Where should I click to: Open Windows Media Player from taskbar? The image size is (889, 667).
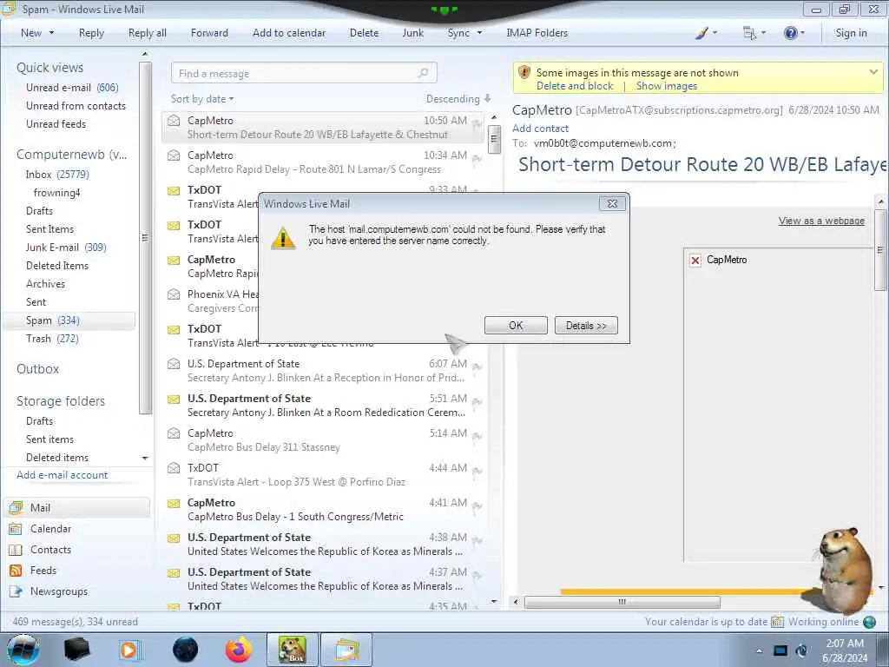coord(128,650)
